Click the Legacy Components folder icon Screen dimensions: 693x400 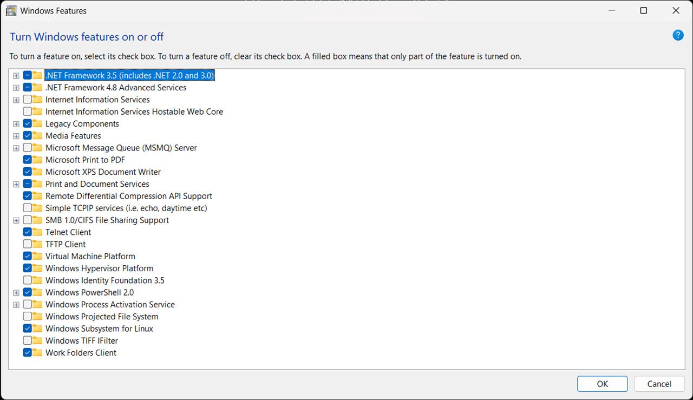pyautogui.click(x=36, y=123)
